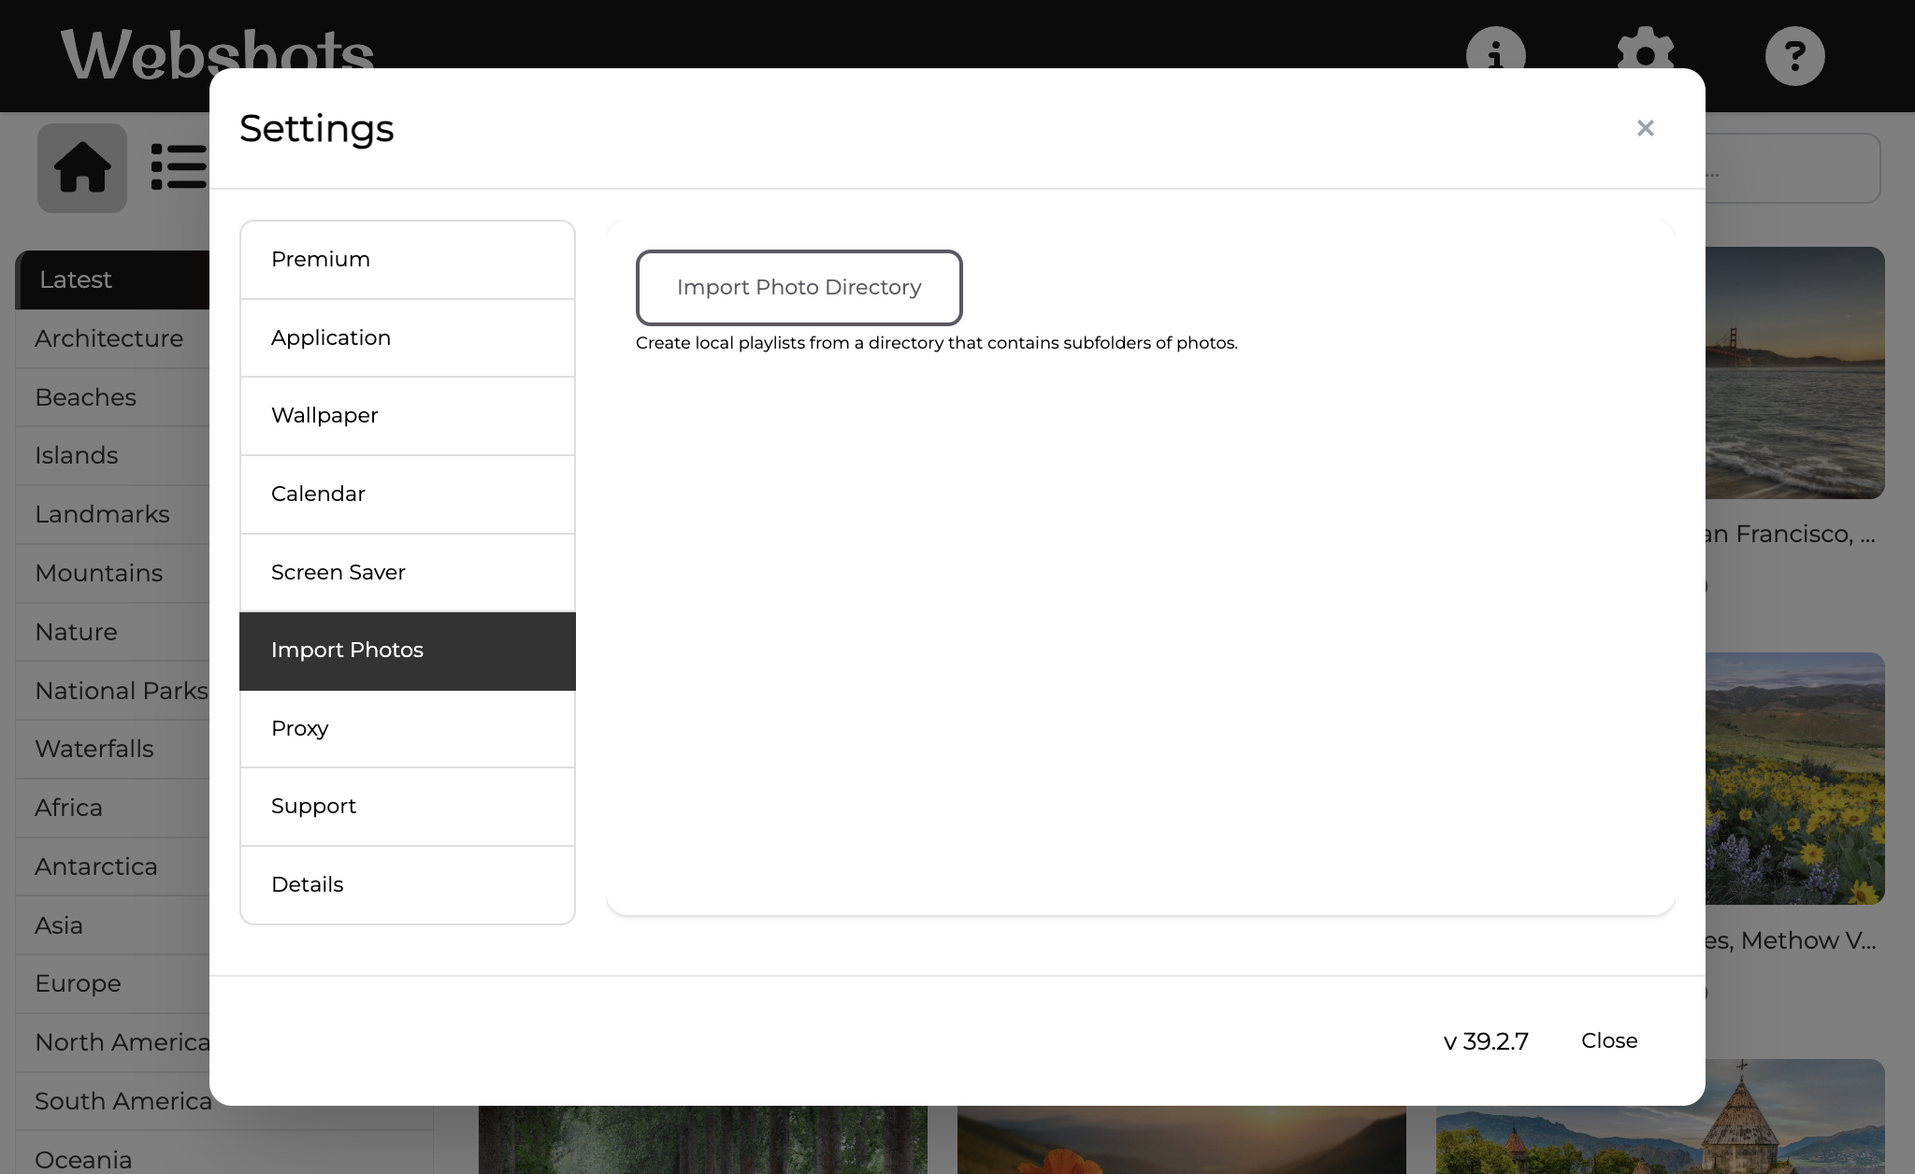Open the playlist list icon
The height and width of the screenshot is (1174, 1915).
click(x=179, y=166)
